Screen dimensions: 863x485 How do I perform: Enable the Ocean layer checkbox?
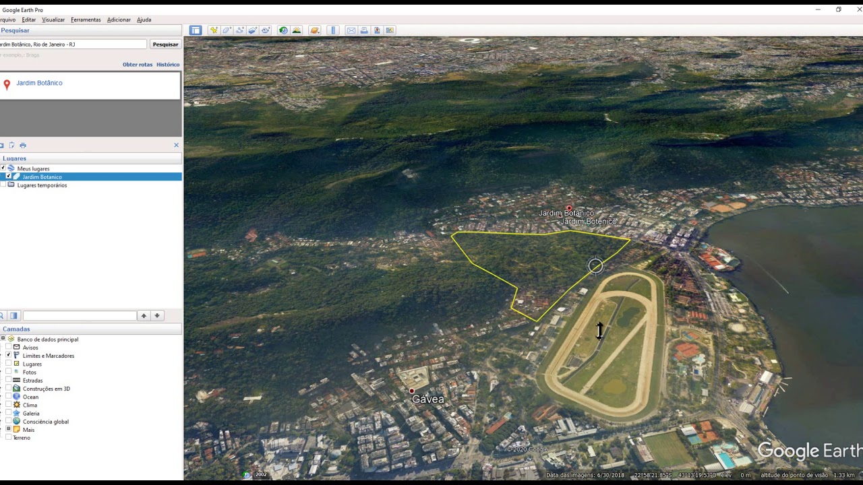[9, 397]
